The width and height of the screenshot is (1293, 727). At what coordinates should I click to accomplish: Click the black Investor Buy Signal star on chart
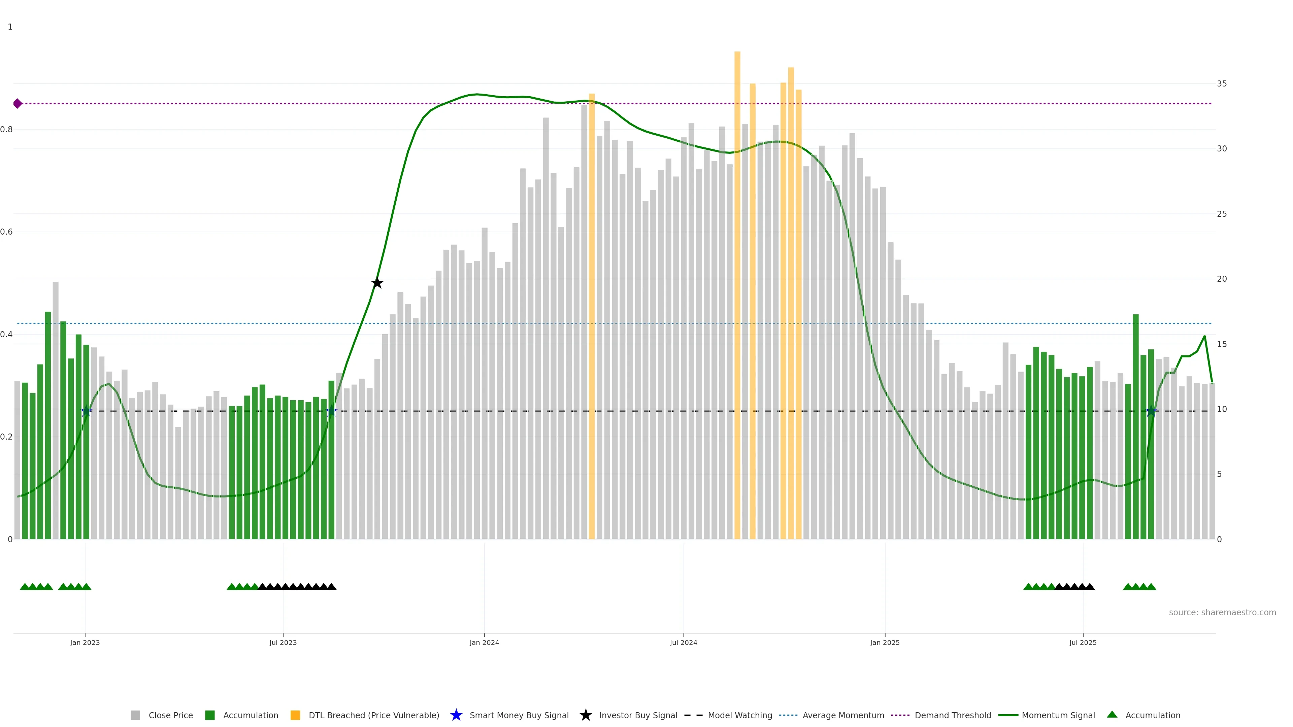[x=377, y=283]
